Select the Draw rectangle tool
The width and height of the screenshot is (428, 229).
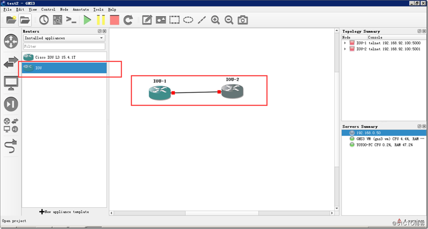174,20
